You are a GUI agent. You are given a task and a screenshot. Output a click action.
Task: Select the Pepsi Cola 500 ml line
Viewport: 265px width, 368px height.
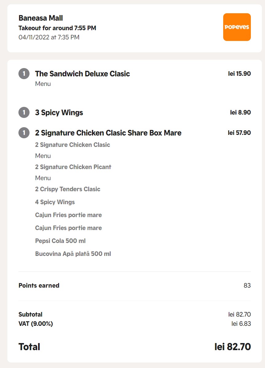[x=60, y=241]
